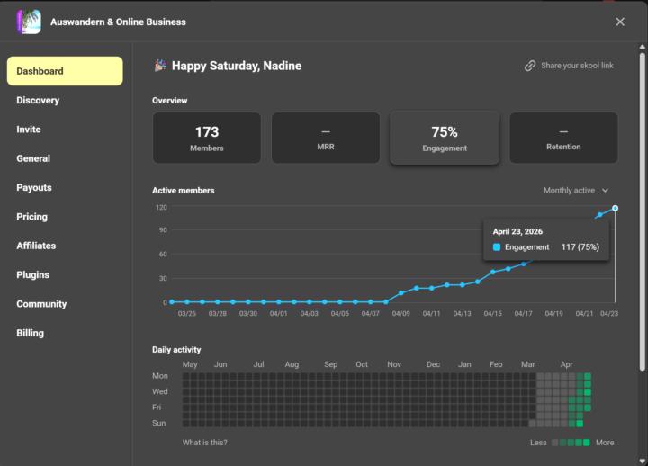Click the brightest green legend square near More
Image resolution: width=648 pixels, height=466 pixels.
tap(586, 443)
